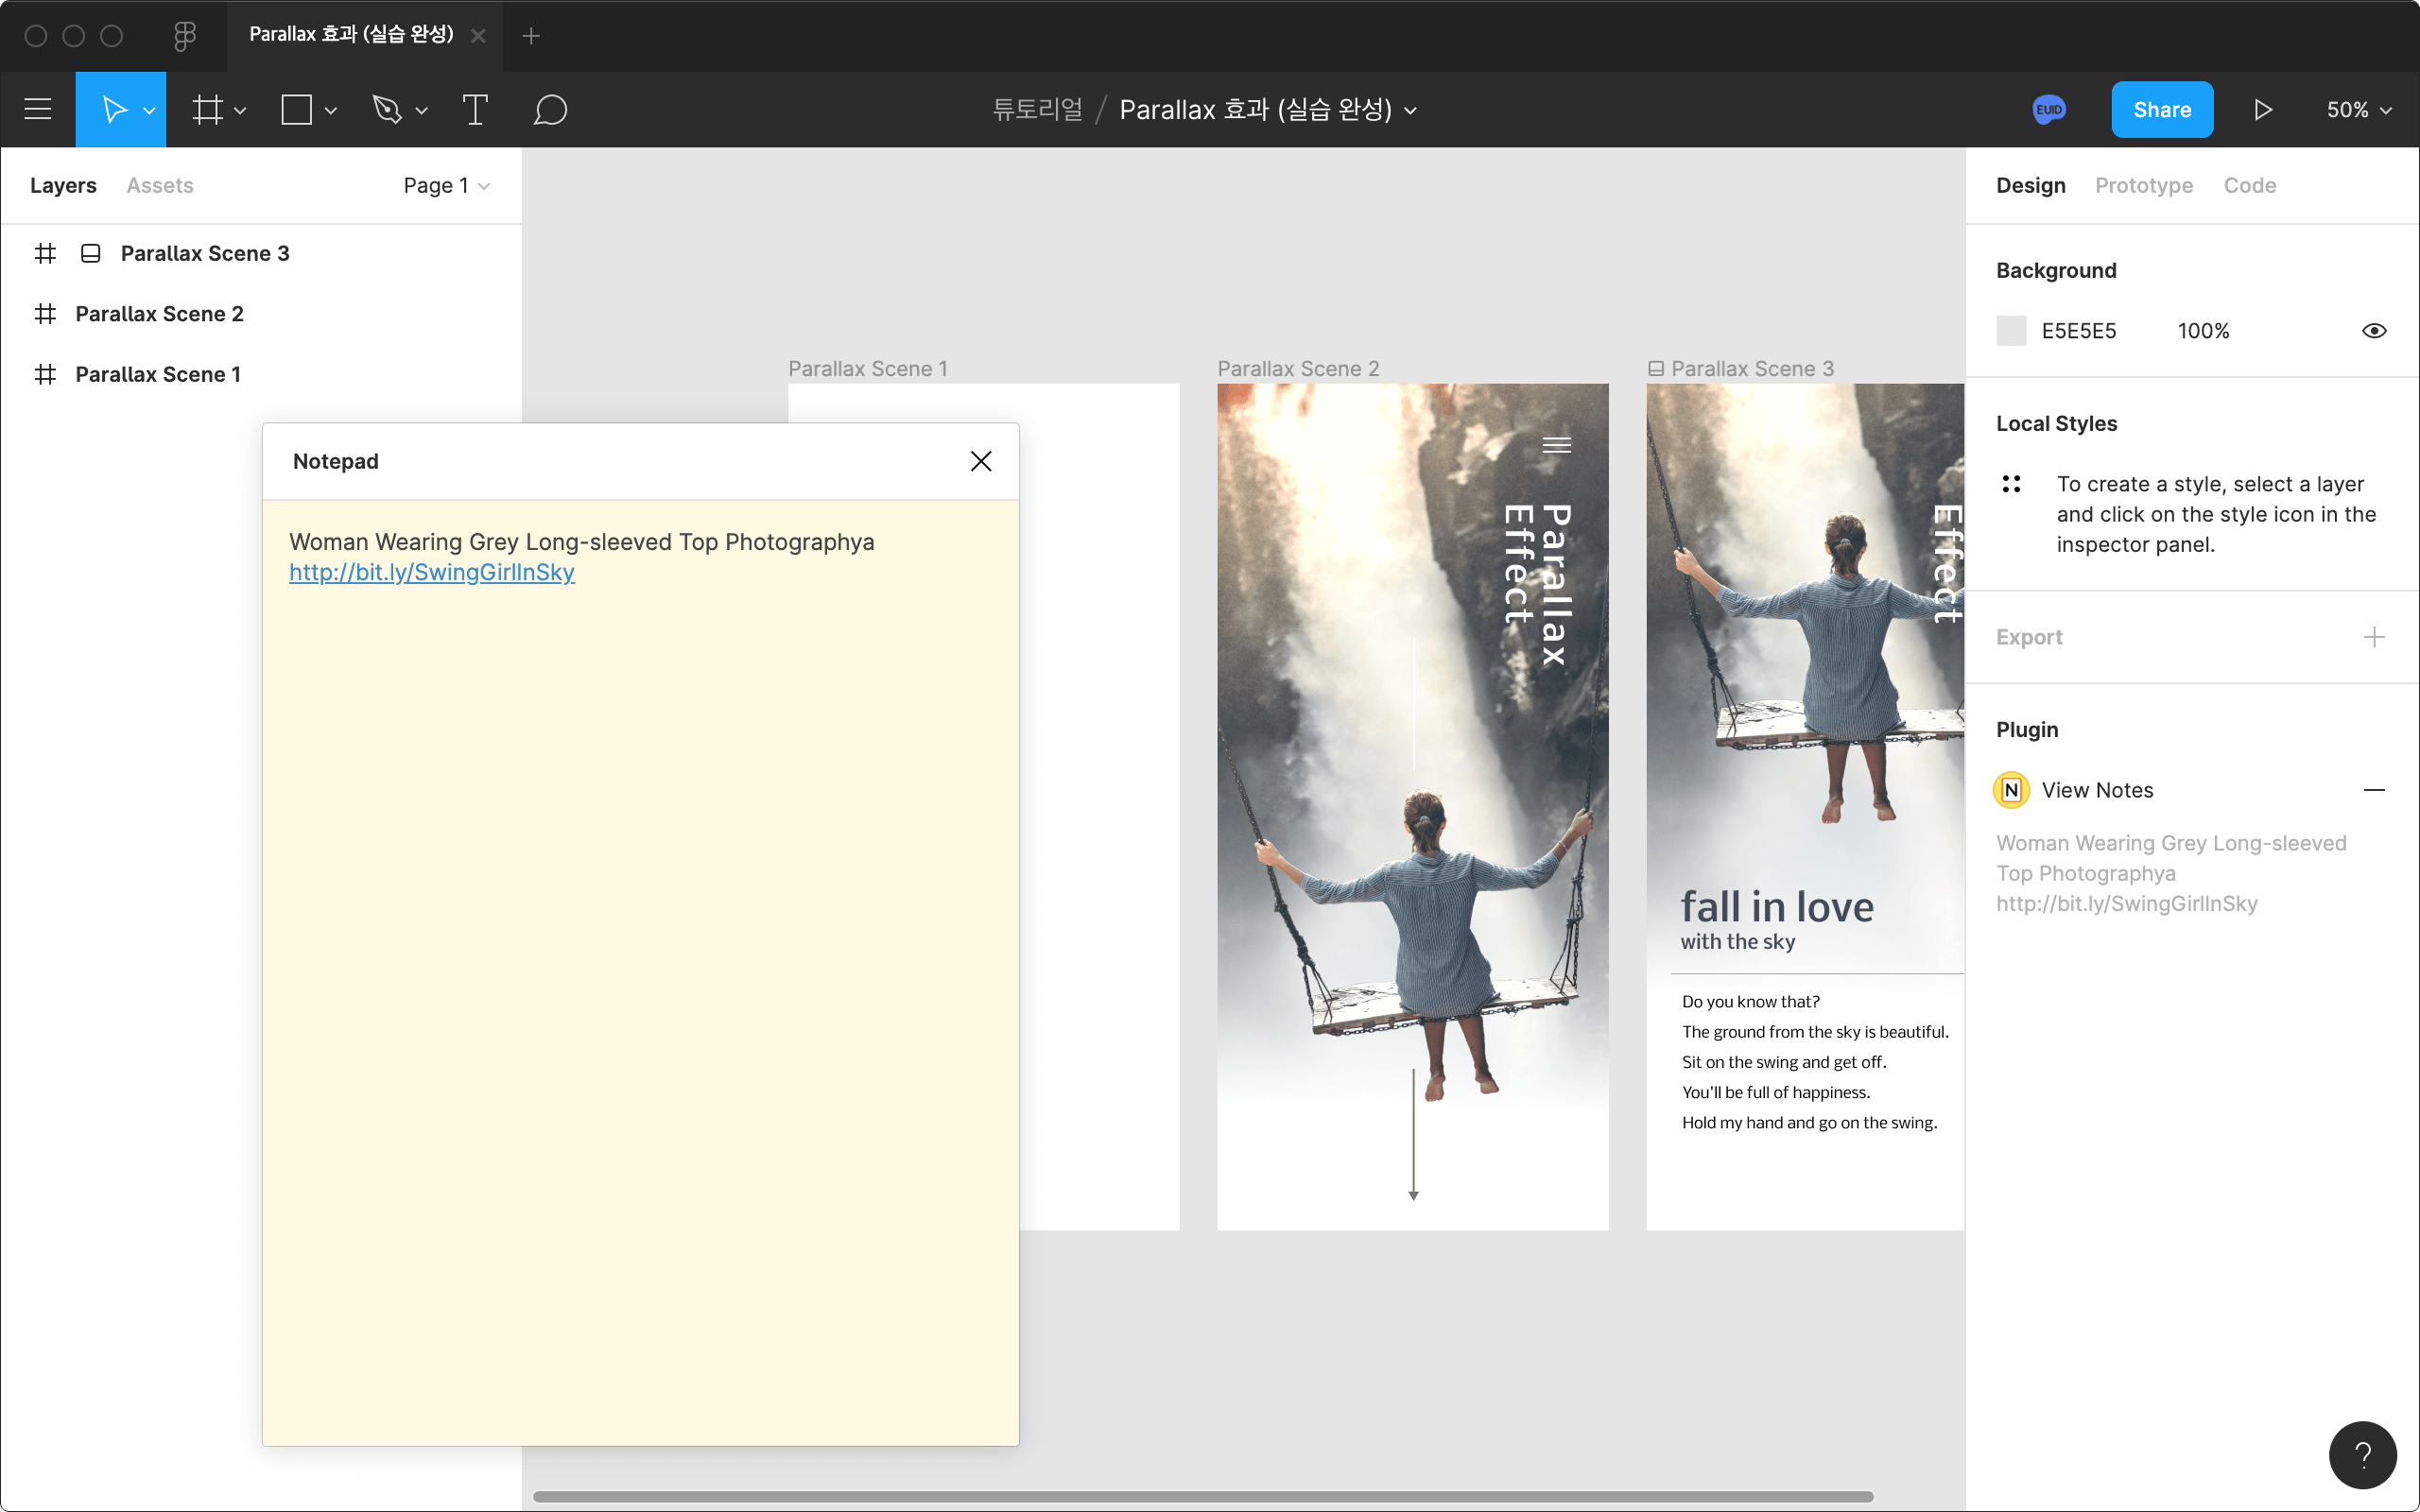This screenshot has height=1512, width=2420.
Task: Open the bit.ly SwingGirlInSky link in Notepad
Action: pyautogui.click(x=431, y=572)
